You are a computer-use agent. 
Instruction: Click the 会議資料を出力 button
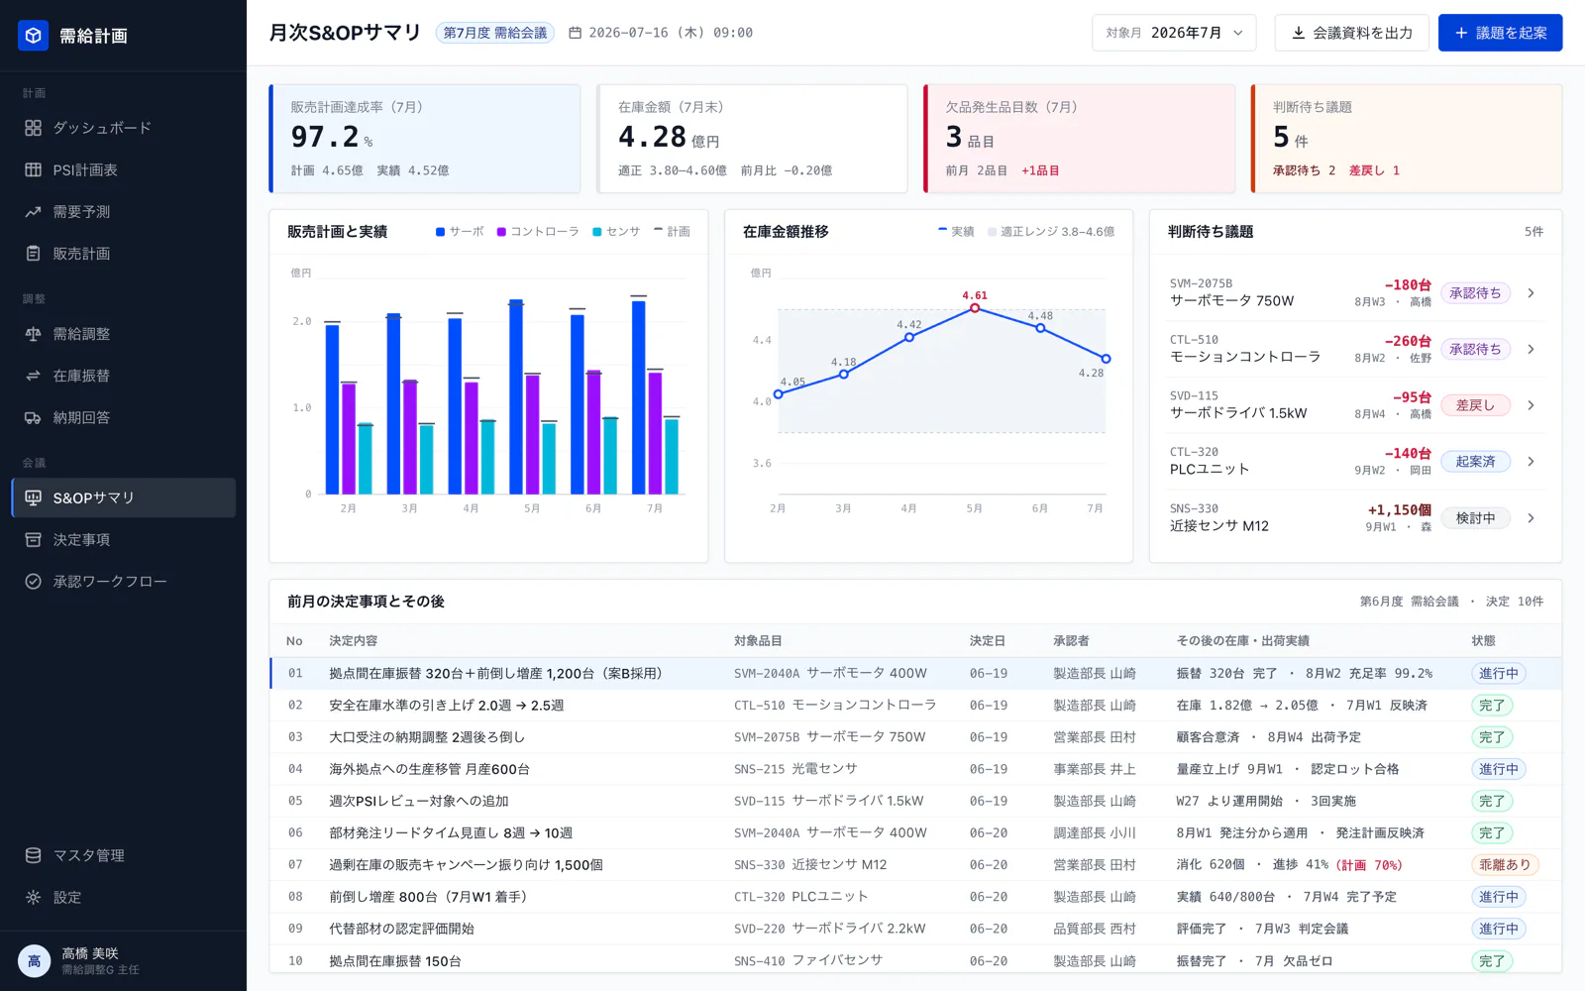tap(1351, 33)
